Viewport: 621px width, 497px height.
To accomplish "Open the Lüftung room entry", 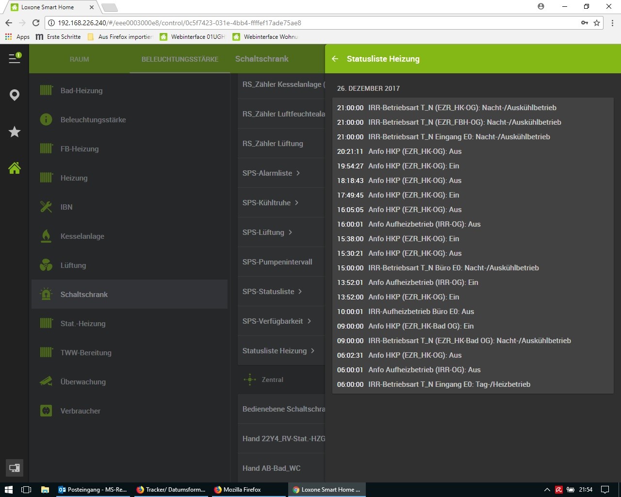I will (x=130, y=265).
